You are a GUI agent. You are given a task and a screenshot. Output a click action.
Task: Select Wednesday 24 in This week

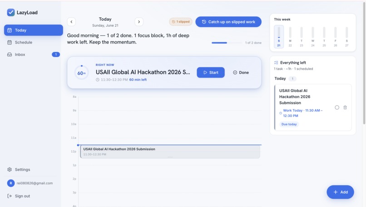click(313, 37)
